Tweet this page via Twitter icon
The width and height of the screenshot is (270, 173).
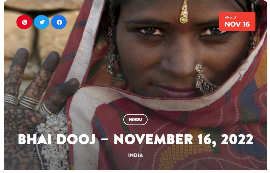[42, 22]
